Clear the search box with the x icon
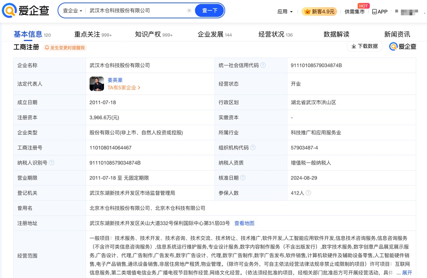 click(x=189, y=11)
